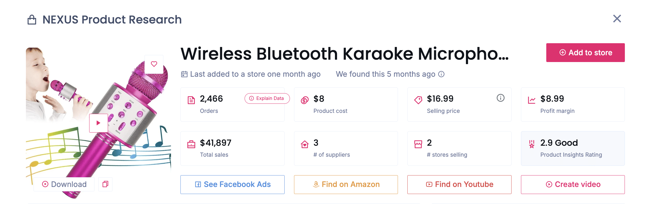This screenshot has height=204, width=654.
Task: Click info icon next to 'found this 5 months ago'
Action: point(441,74)
